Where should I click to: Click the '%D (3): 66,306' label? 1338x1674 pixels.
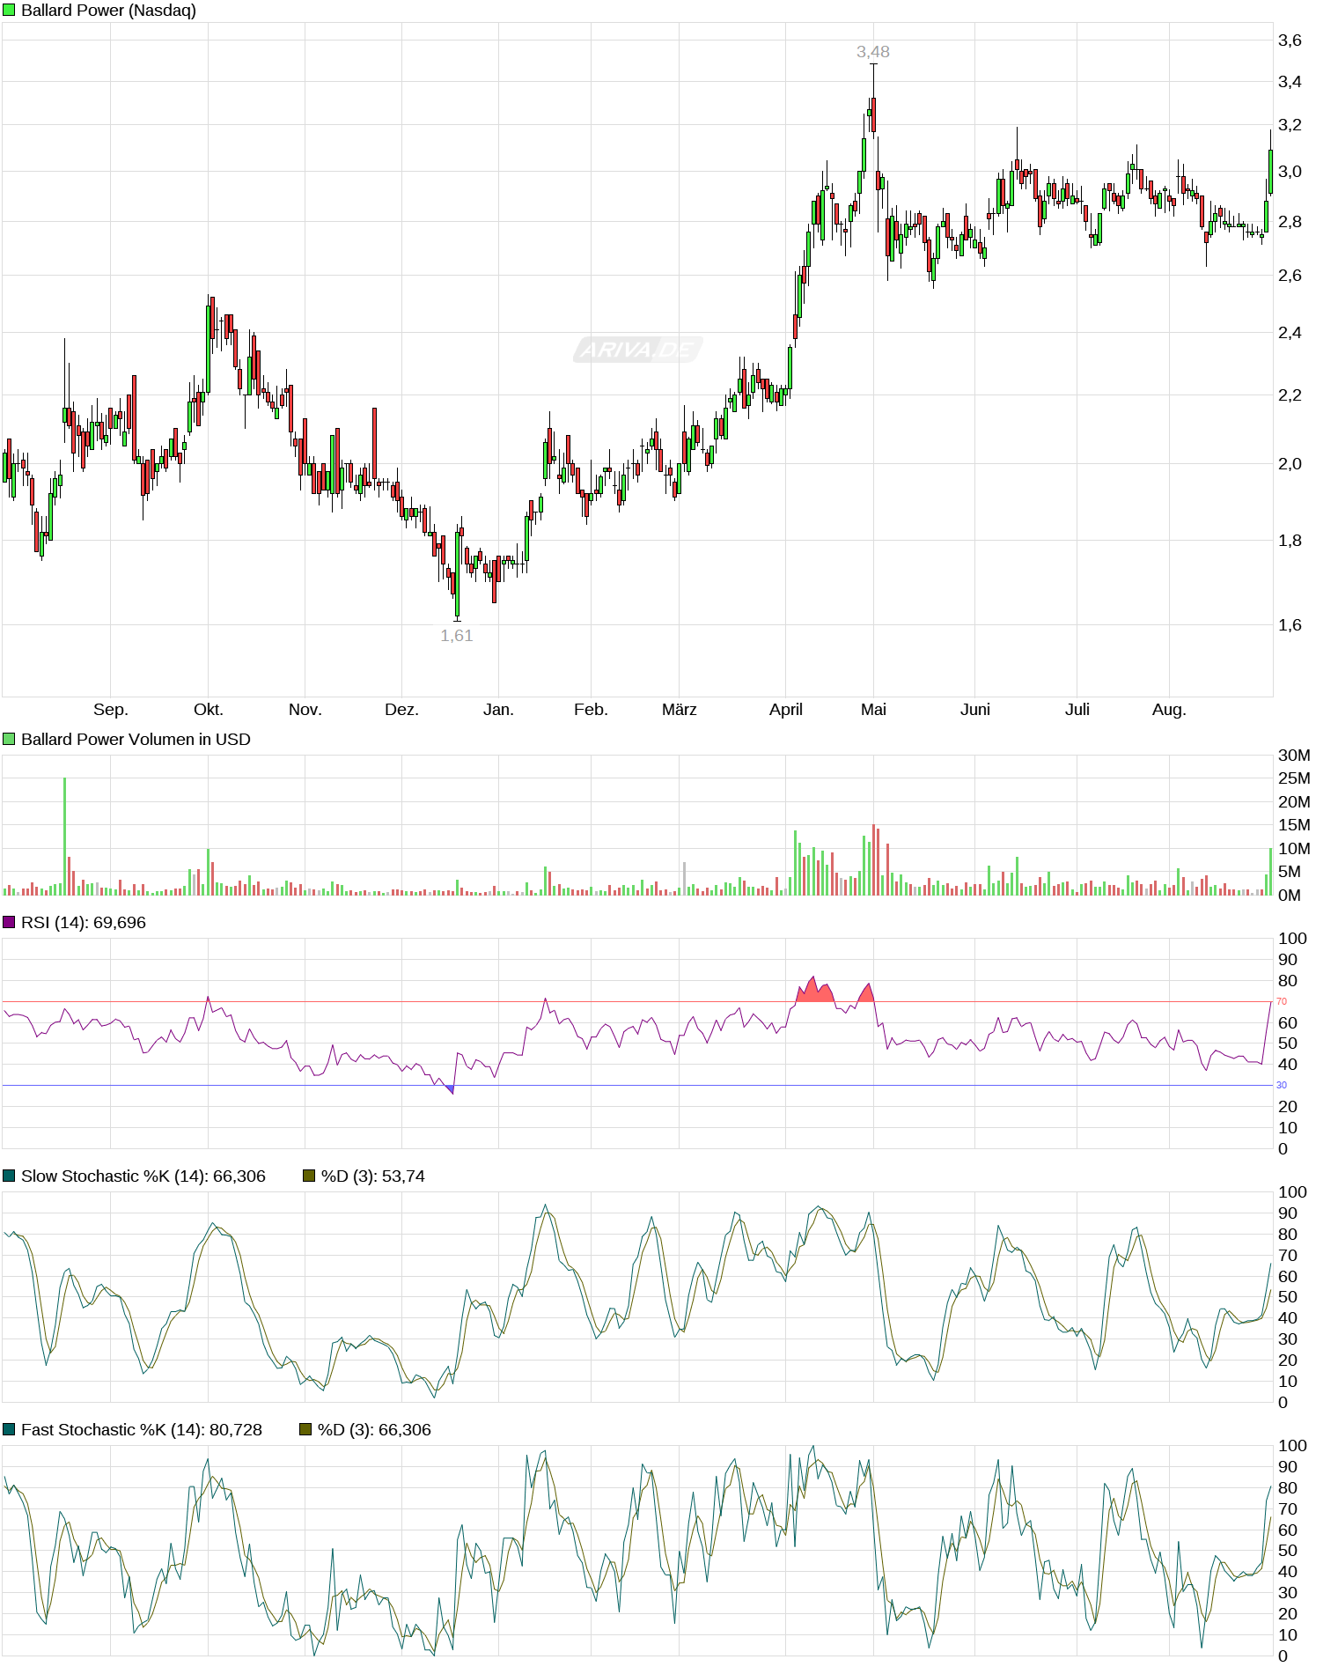coord(374,1430)
